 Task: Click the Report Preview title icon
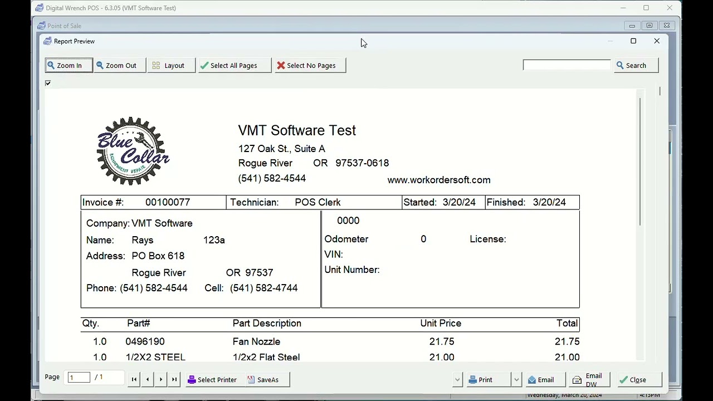[47, 41]
